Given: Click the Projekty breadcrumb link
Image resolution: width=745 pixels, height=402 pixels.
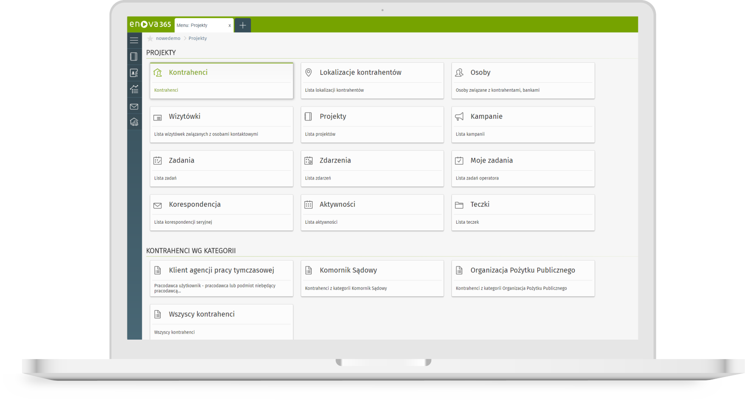Looking at the screenshot, I should tap(198, 39).
